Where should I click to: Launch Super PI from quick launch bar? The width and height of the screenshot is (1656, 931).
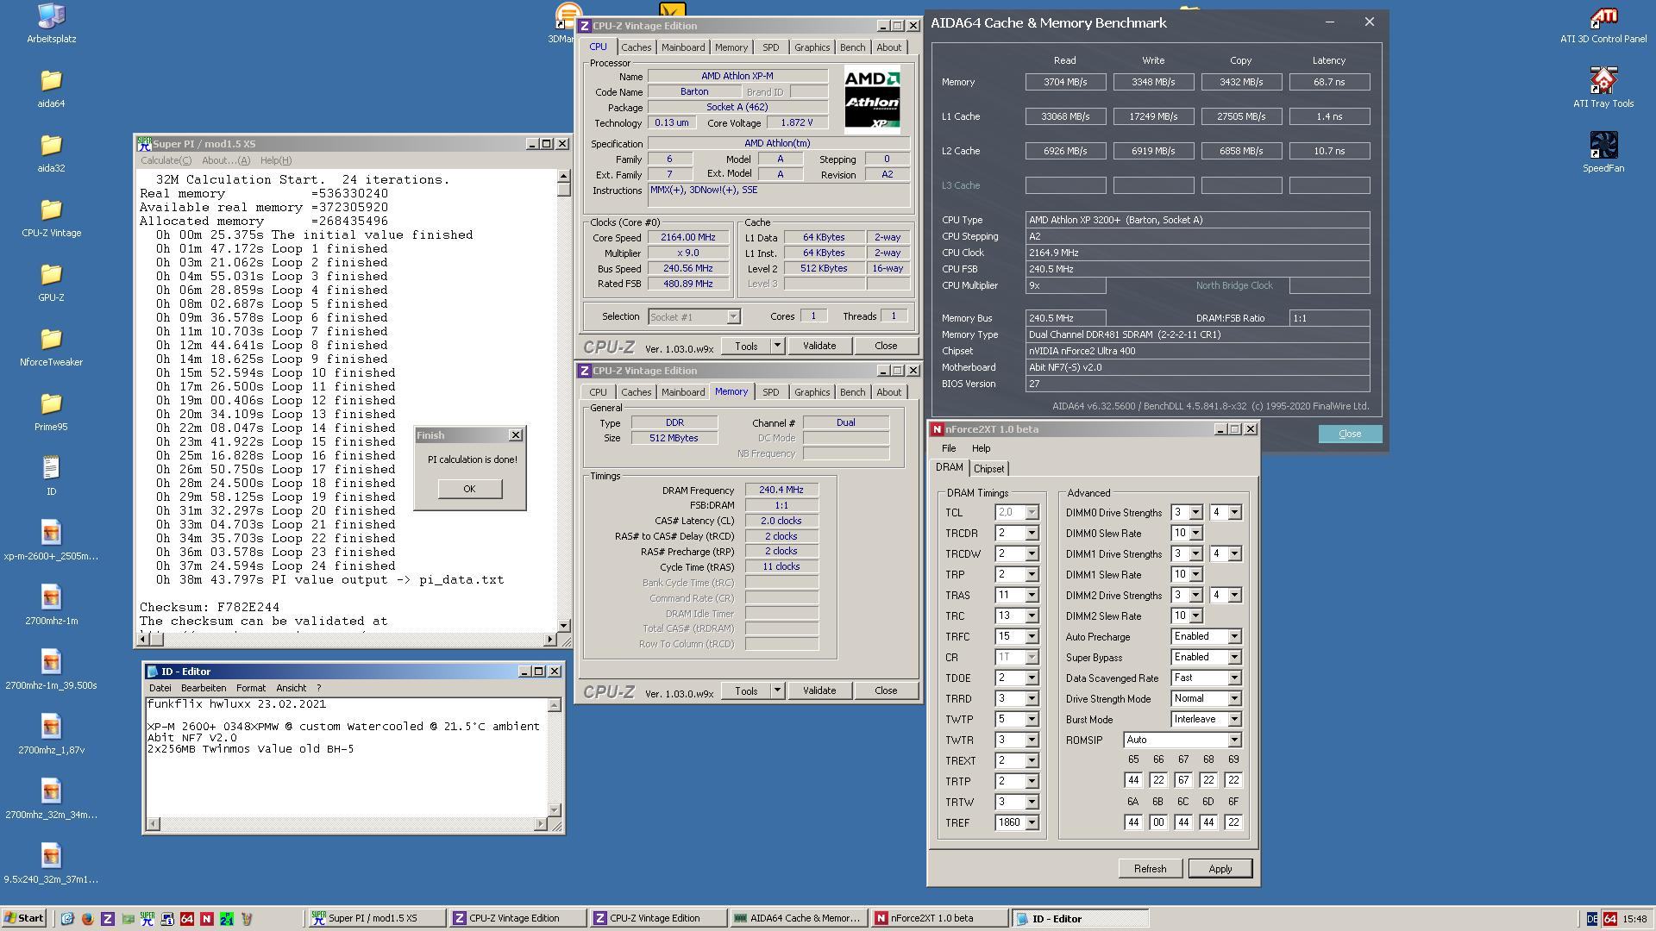click(x=147, y=919)
